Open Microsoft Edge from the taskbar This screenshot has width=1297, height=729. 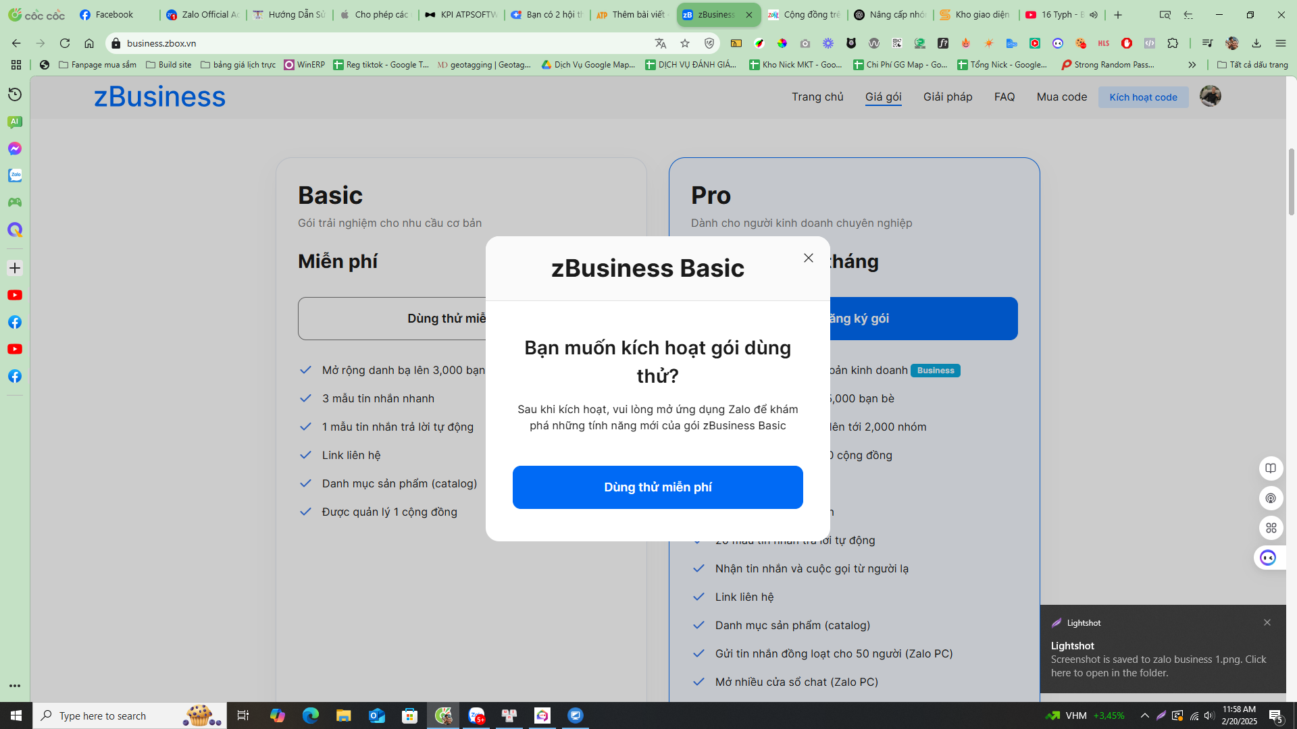tap(311, 715)
